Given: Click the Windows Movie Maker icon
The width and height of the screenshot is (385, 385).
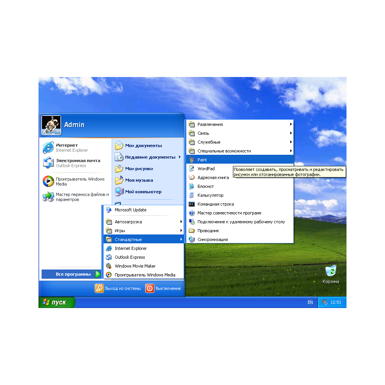Looking at the screenshot, I should coord(109,266).
